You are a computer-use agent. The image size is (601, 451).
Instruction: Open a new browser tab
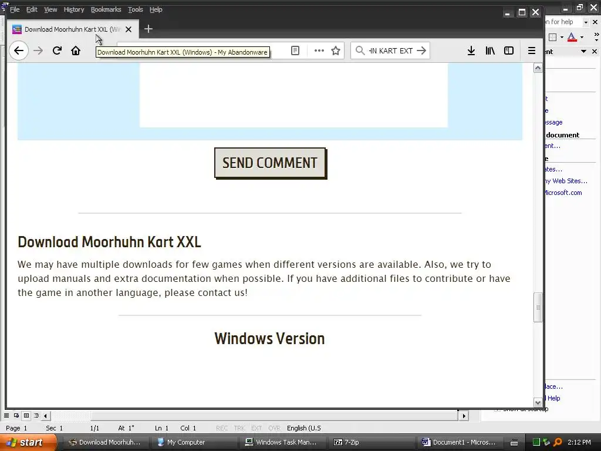(x=148, y=29)
